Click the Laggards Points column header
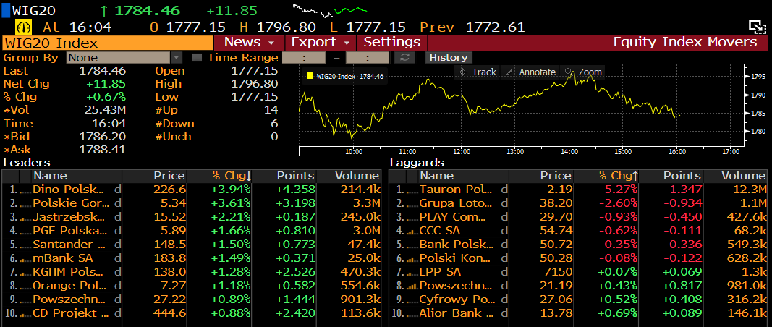The width and height of the screenshot is (772, 327). click(x=671, y=176)
